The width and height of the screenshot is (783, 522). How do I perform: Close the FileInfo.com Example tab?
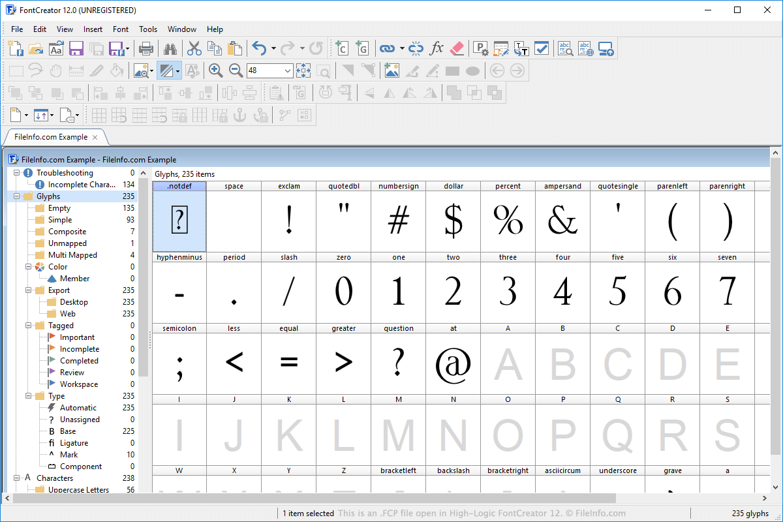(x=95, y=137)
